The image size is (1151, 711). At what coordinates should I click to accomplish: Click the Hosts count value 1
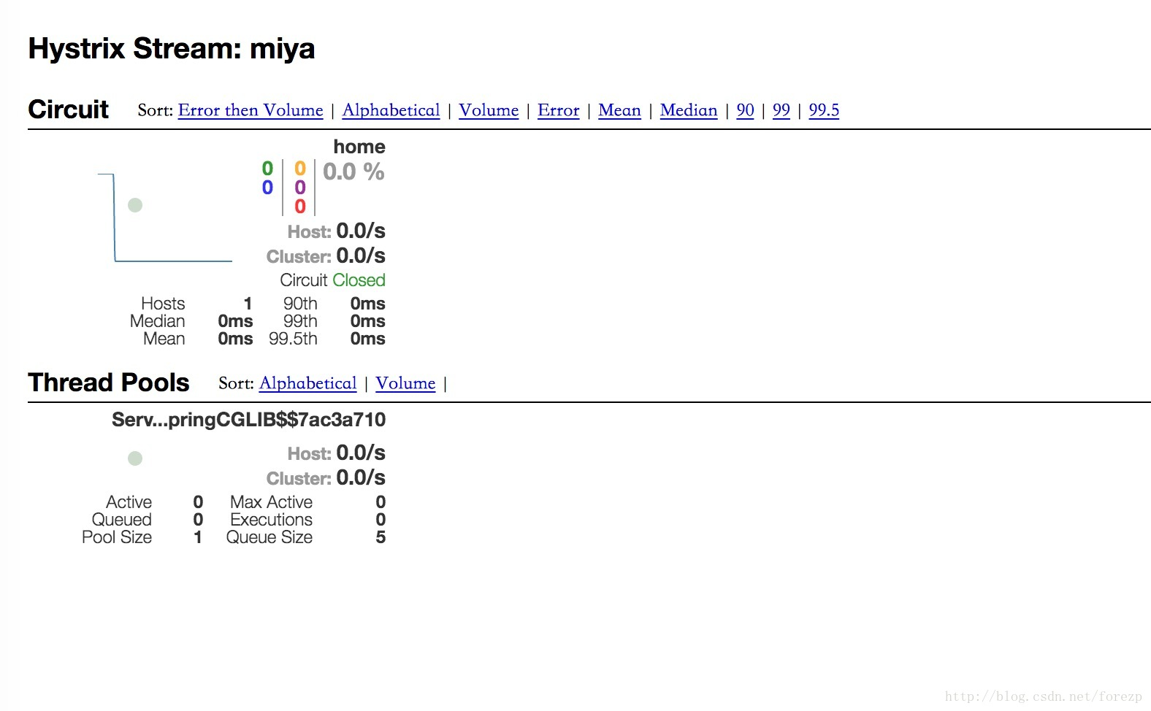tap(248, 304)
